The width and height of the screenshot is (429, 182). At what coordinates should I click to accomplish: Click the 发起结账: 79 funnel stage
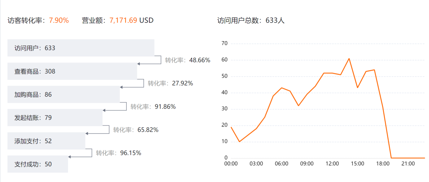click(x=55, y=118)
